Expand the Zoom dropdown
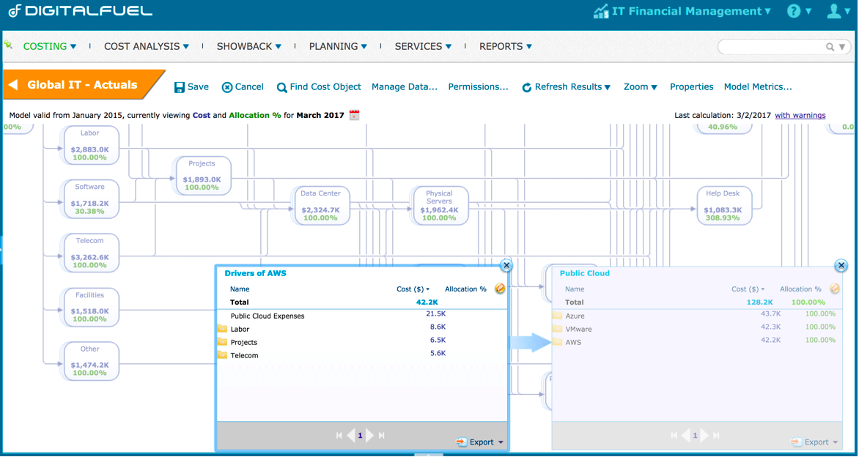Image resolution: width=859 pixels, height=457 pixels. pos(641,87)
